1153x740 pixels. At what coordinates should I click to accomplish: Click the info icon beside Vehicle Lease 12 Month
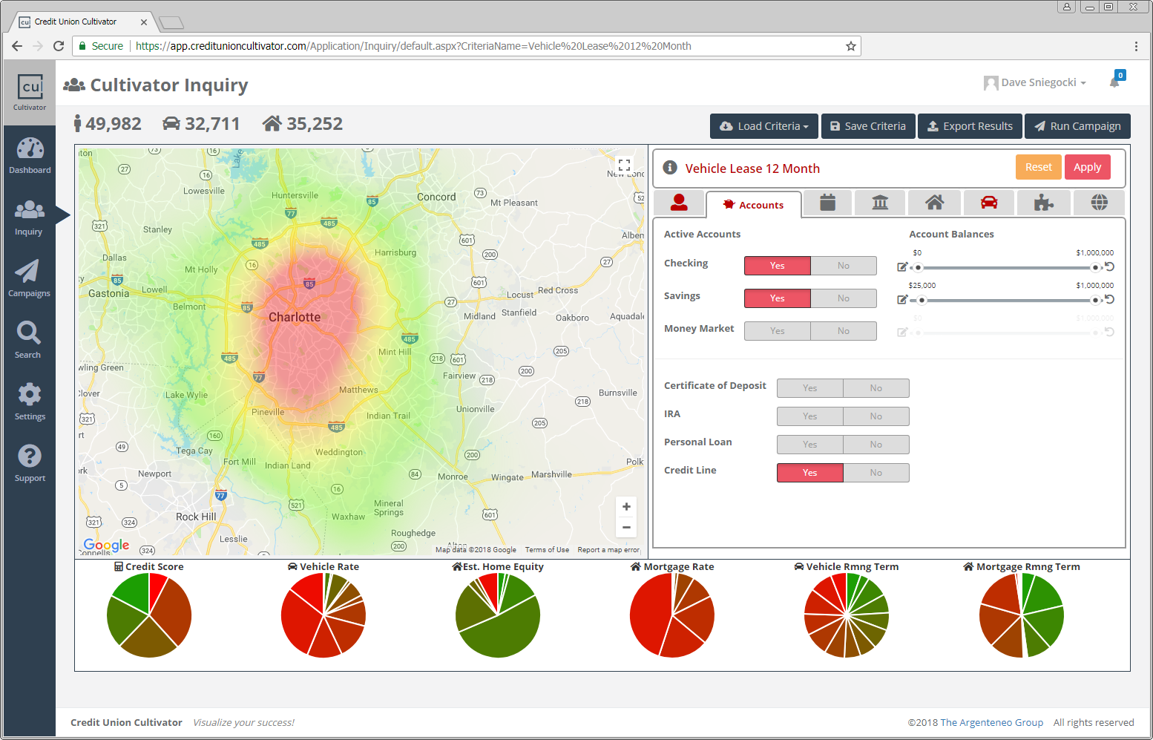[670, 168]
